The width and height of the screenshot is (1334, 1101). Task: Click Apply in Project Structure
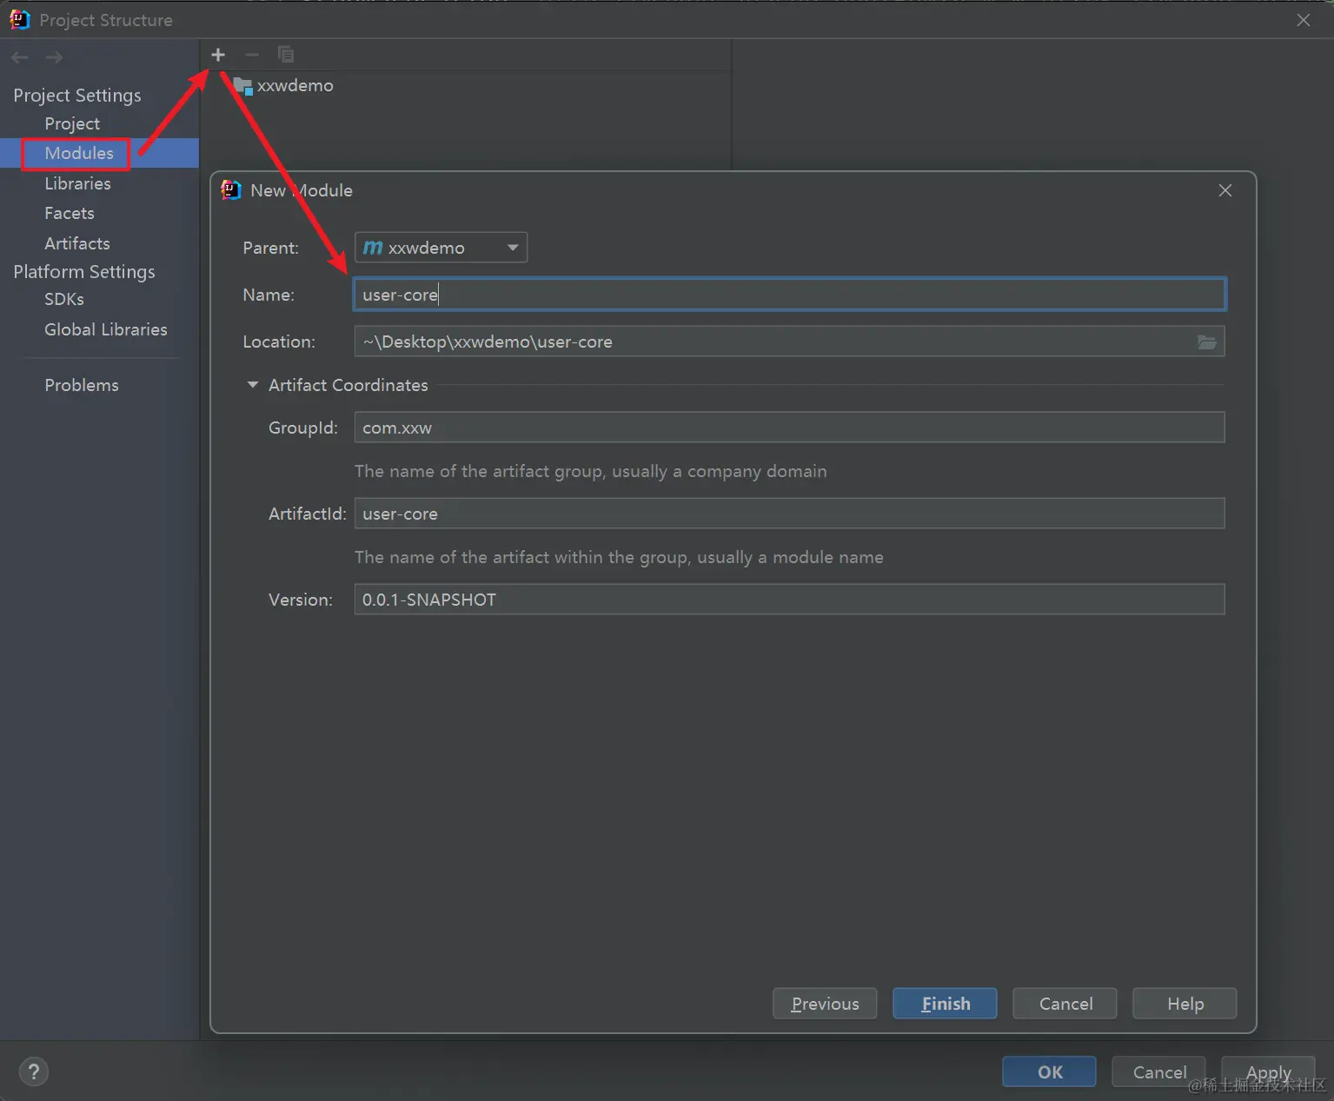(1268, 1071)
